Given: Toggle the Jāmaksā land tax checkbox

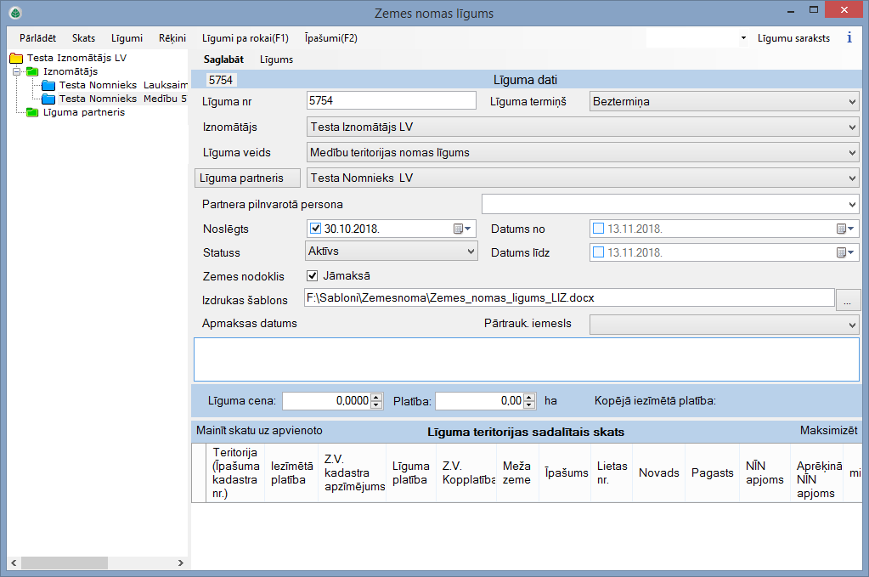Looking at the screenshot, I should [312, 275].
